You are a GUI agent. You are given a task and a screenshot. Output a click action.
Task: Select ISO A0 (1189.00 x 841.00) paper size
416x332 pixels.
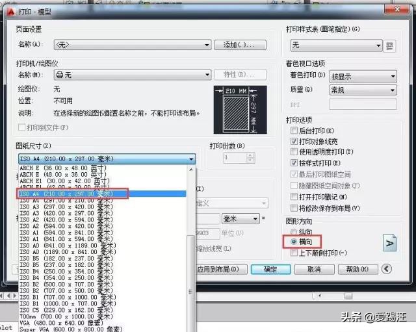(x=103, y=252)
